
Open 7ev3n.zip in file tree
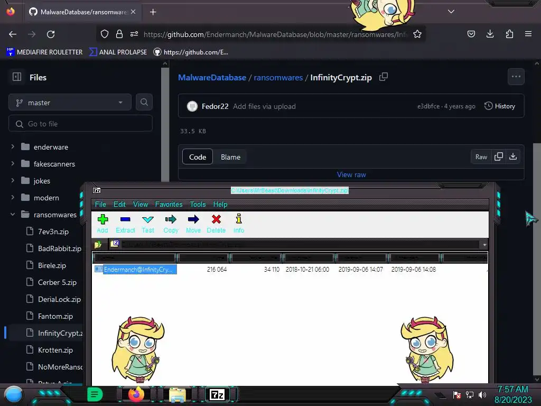coord(53,232)
